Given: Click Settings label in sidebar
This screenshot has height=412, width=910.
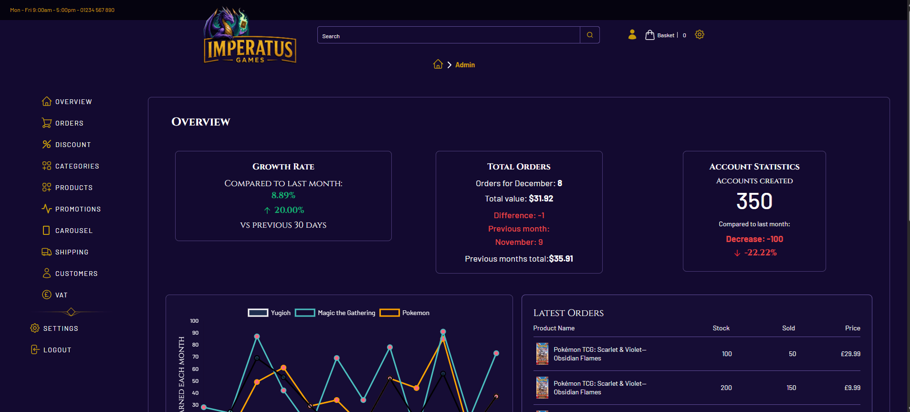Looking at the screenshot, I should tap(61, 328).
